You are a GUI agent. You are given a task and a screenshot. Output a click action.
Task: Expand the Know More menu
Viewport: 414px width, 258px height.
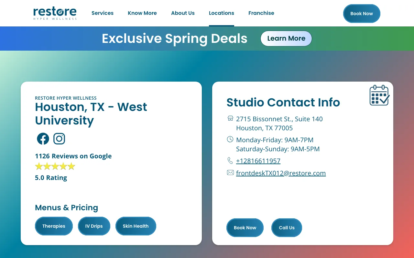click(142, 13)
